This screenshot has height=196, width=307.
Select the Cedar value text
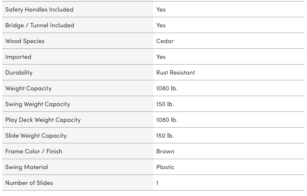coord(165,41)
